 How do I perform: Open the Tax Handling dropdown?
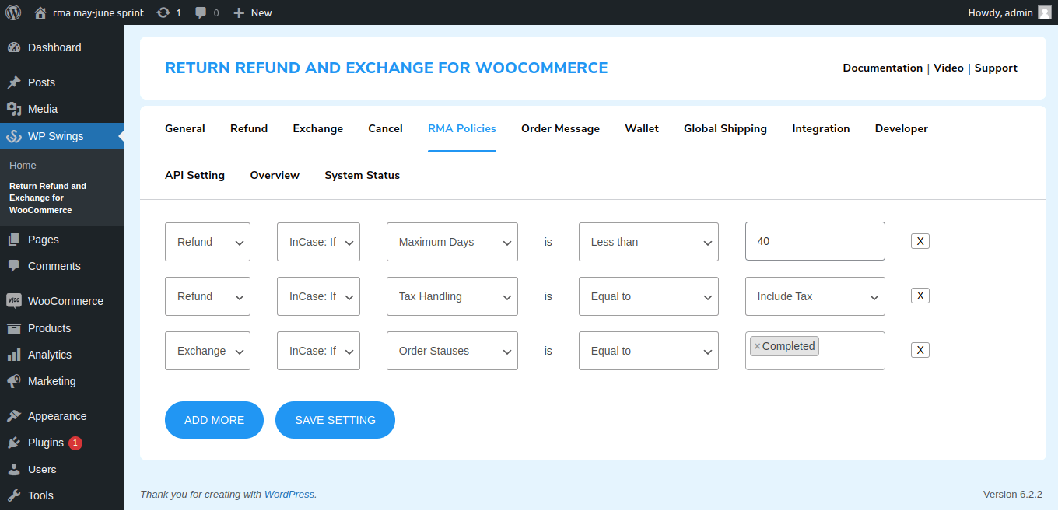(452, 296)
